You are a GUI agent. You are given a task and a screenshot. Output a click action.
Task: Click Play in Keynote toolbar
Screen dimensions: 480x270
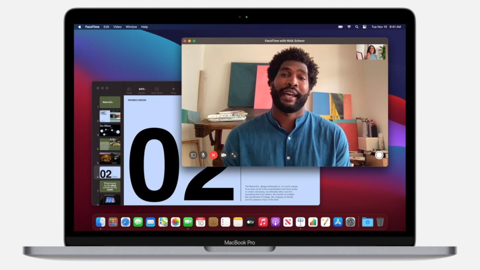click(173, 90)
